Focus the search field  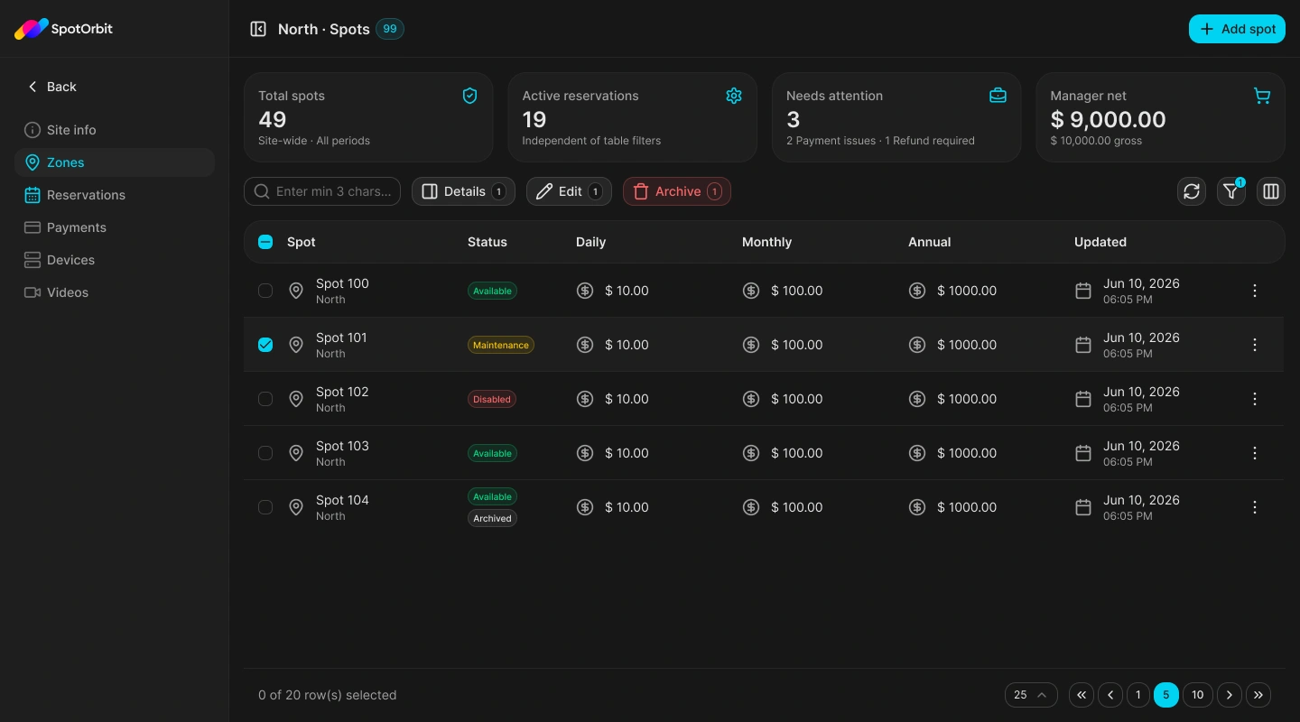(322, 191)
